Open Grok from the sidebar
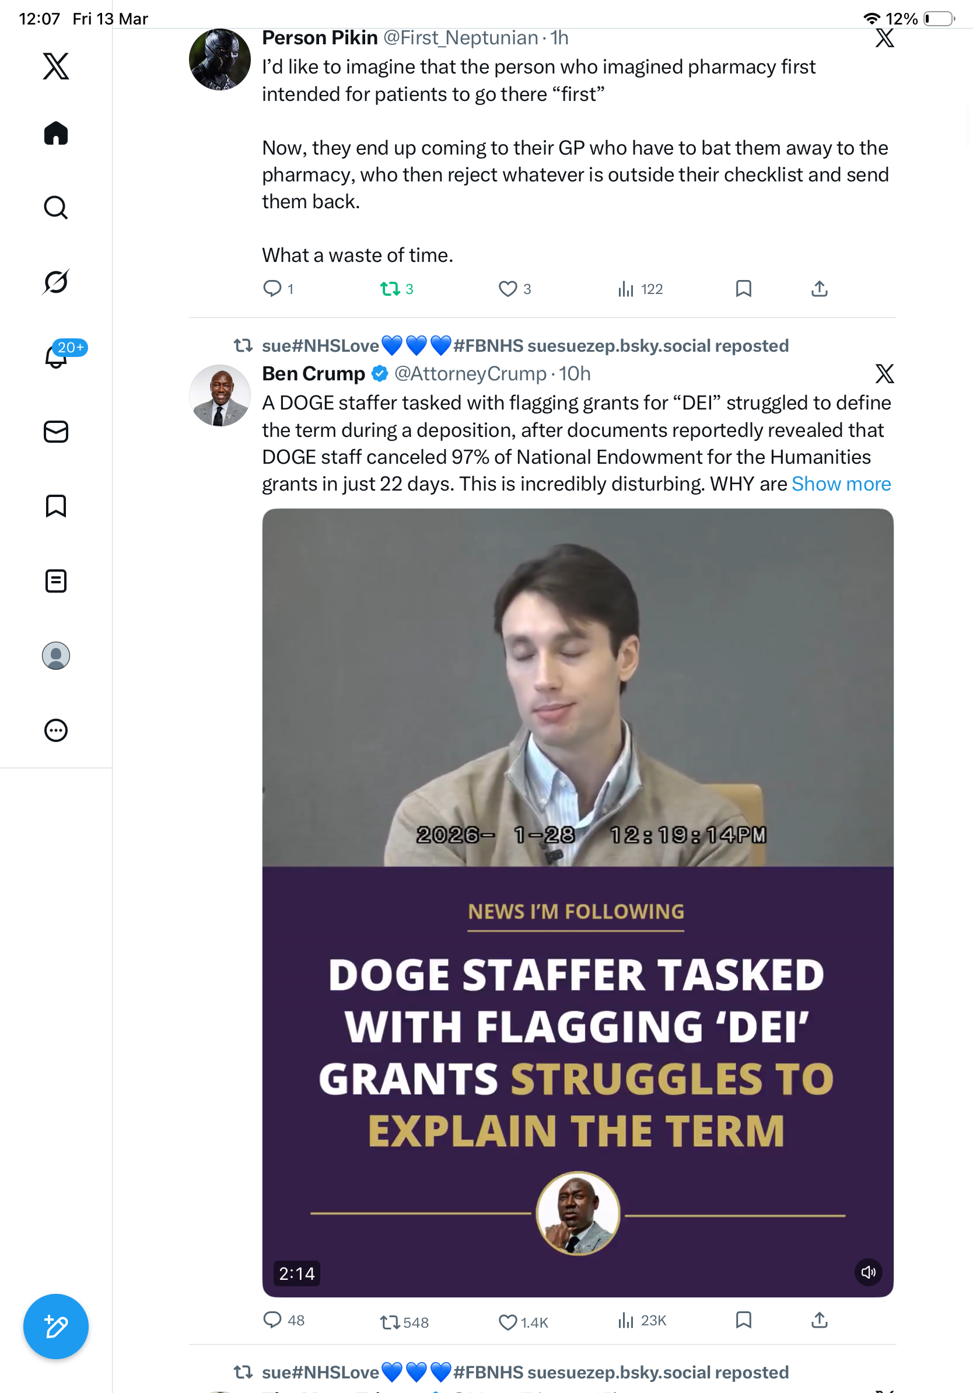Image resolution: width=973 pixels, height=1393 pixels. 56,282
